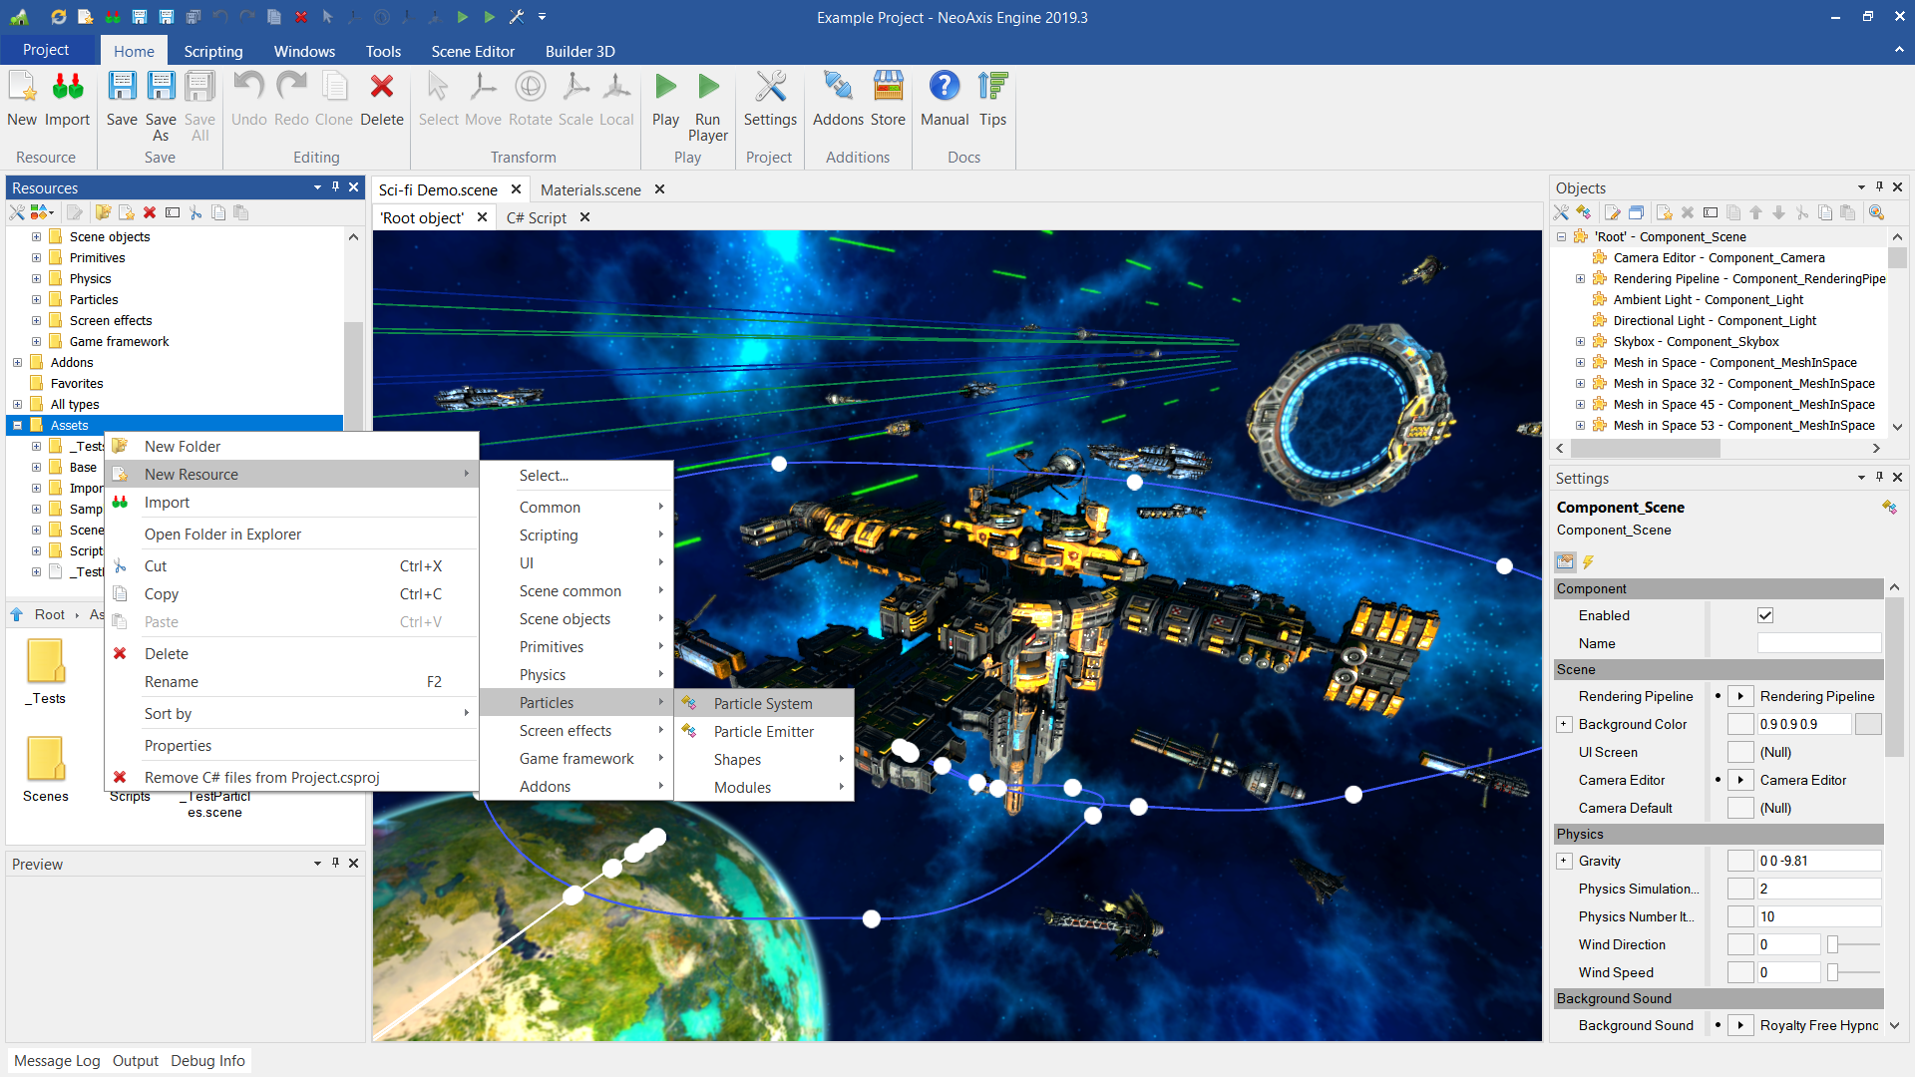The height and width of the screenshot is (1077, 1915).
Task: Switch to the Scene Editor ribbon tab
Action: coord(473,51)
